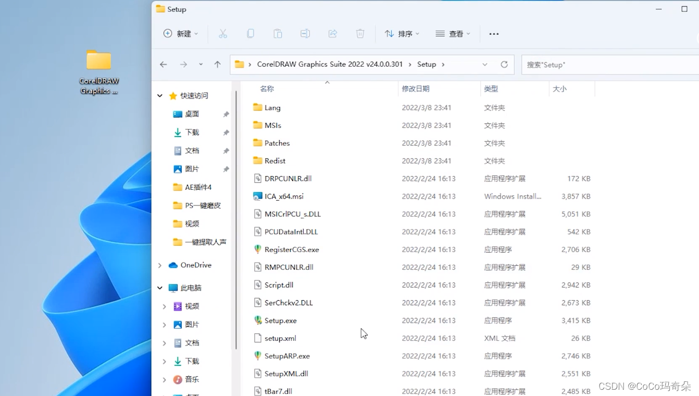Viewport: 699px width, 396px height.
Task: Go back with the left arrow
Action: (164, 65)
